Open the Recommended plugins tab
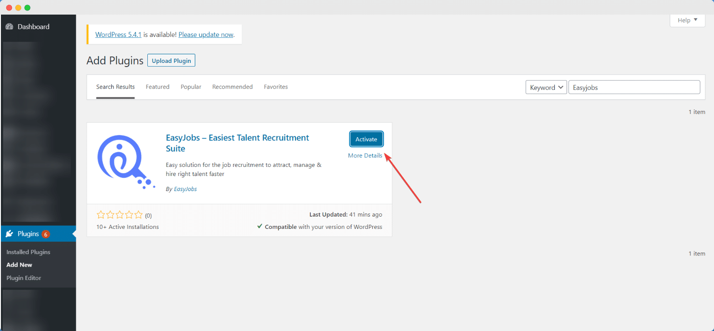This screenshot has height=331, width=714. 232,87
